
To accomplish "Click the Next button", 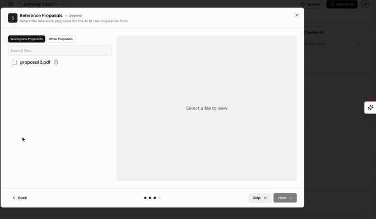I will click(285, 198).
